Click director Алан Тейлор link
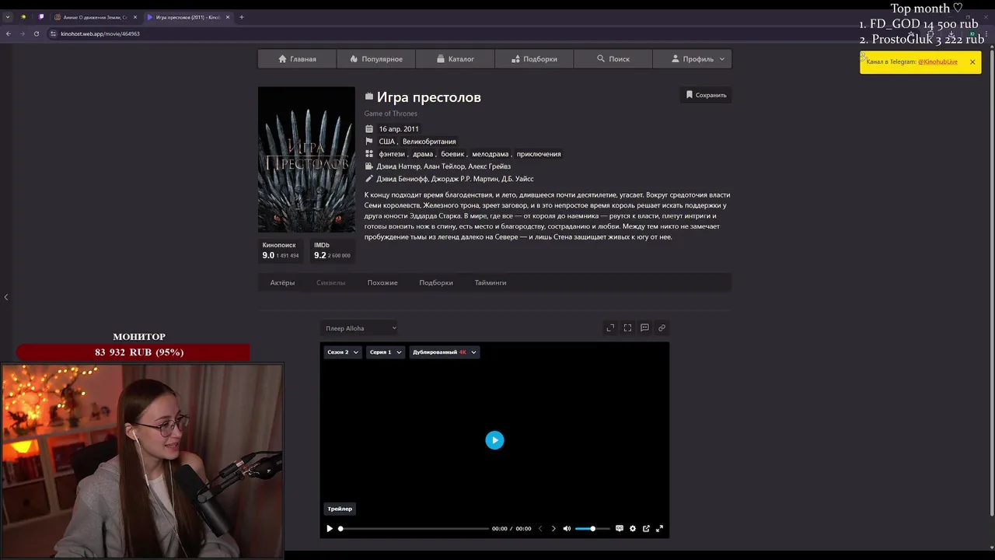995x560 pixels. click(444, 166)
